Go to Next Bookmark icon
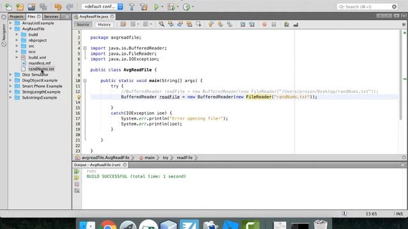This screenshot has width=408, height=229. point(220,24)
